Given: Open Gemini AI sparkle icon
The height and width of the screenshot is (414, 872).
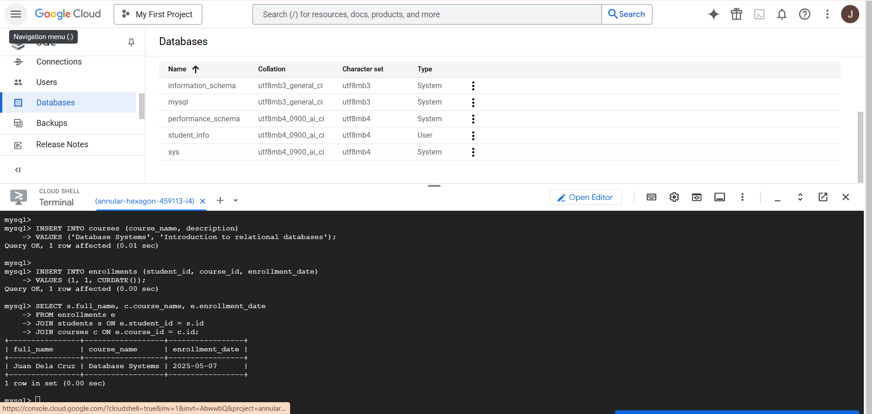Looking at the screenshot, I should click(x=714, y=15).
